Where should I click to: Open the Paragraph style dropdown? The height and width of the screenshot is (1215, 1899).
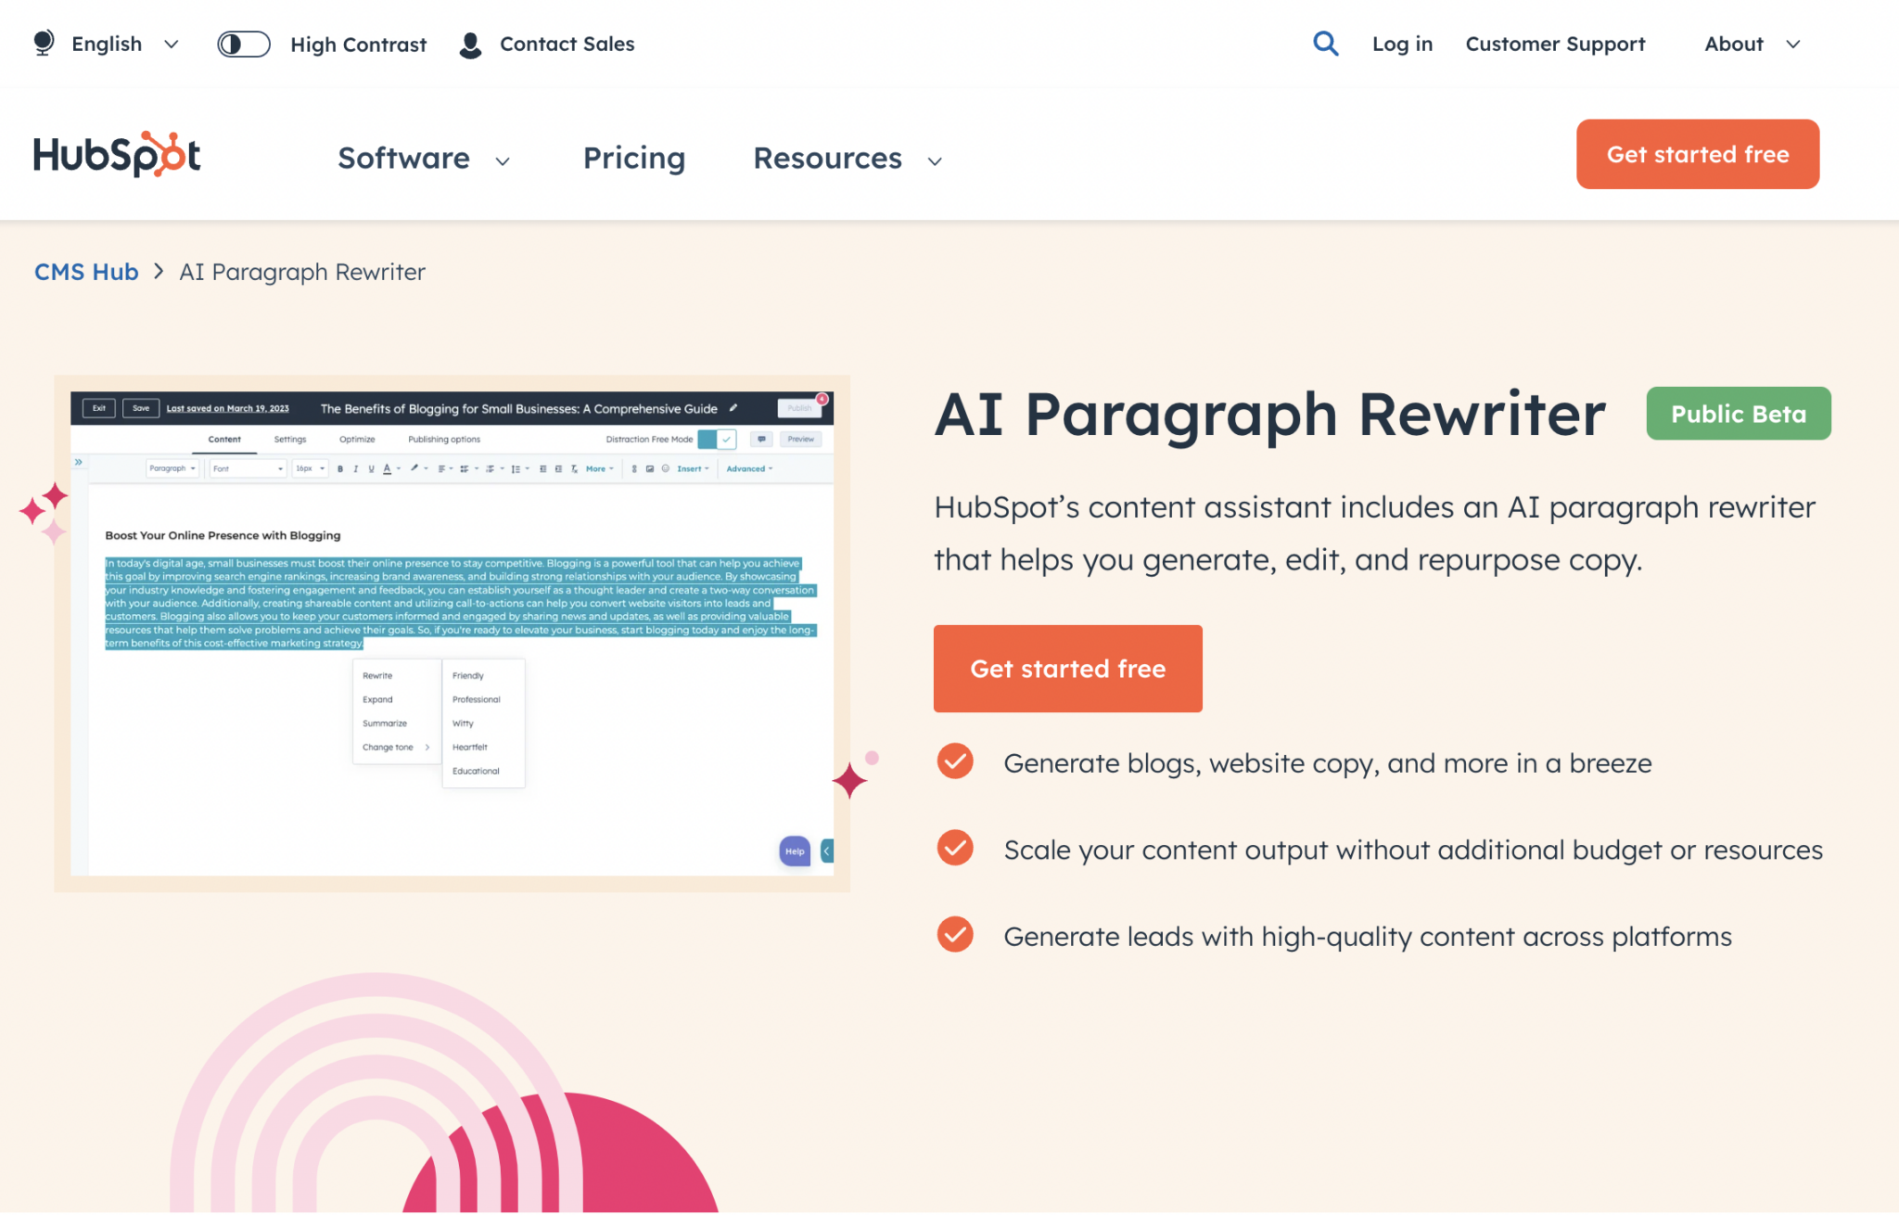pyautogui.click(x=172, y=468)
